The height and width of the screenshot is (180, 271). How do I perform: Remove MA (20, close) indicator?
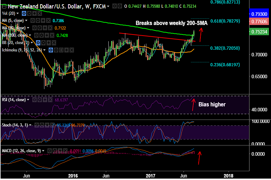click(x=50, y=28)
